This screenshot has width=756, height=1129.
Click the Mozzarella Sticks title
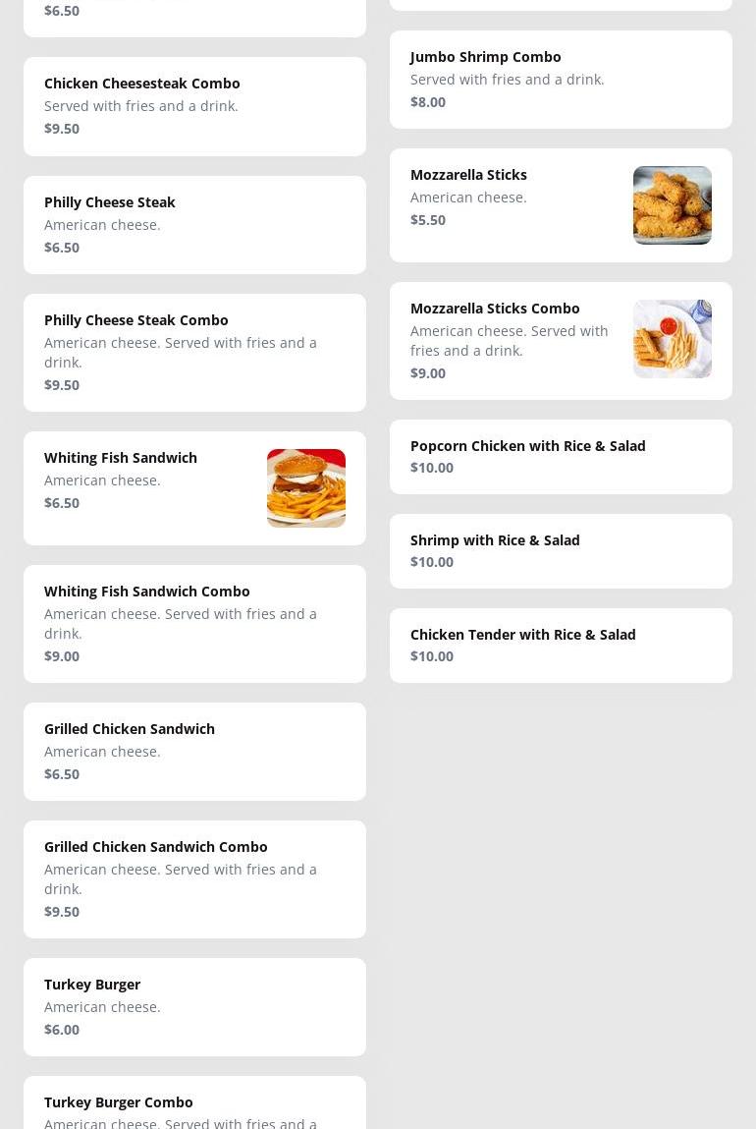pyautogui.click(x=468, y=175)
